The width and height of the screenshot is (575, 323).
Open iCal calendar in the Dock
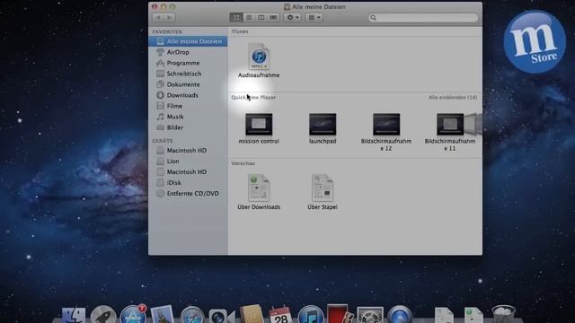pyautogui.click(x=281, y=315)
